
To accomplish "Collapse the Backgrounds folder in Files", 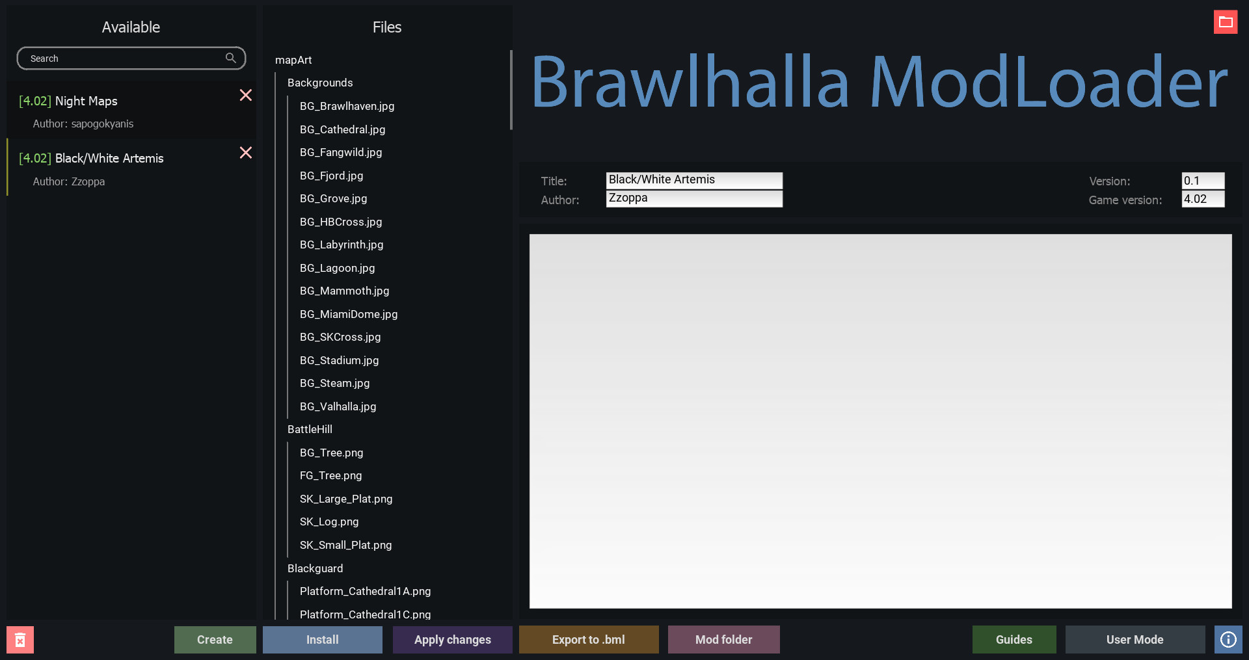I will pyautogui.click(x=319, y=83).
